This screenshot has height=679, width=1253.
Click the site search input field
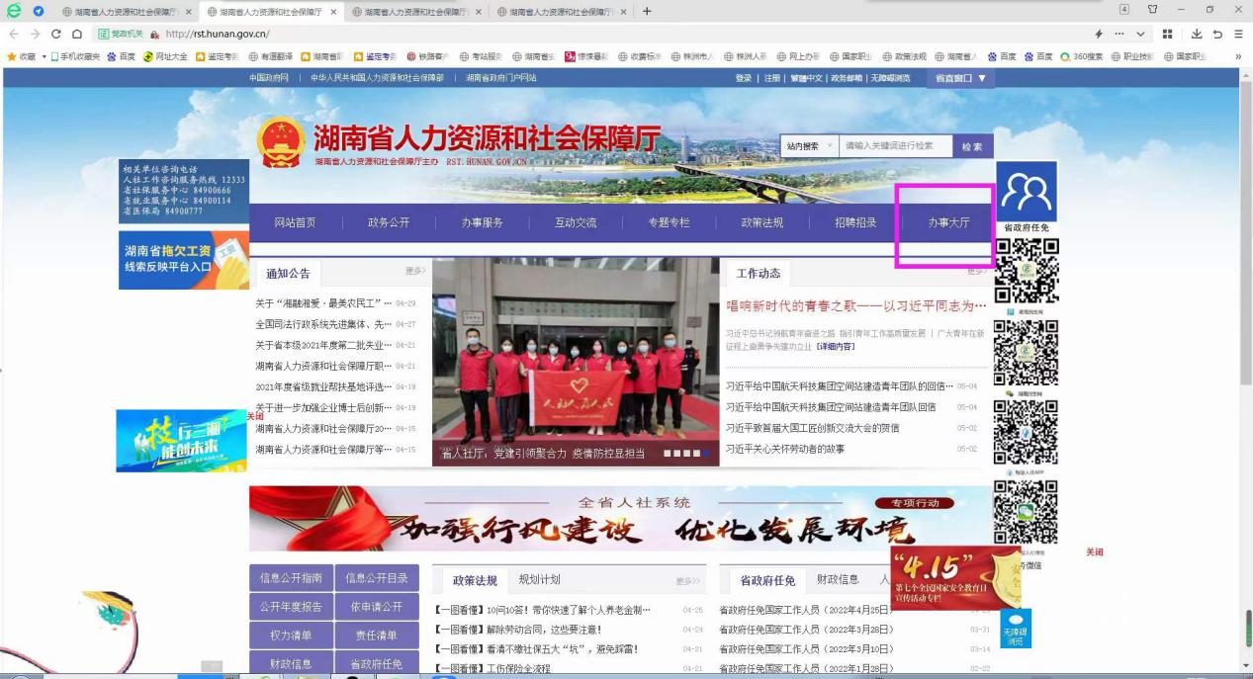point(890,145)
